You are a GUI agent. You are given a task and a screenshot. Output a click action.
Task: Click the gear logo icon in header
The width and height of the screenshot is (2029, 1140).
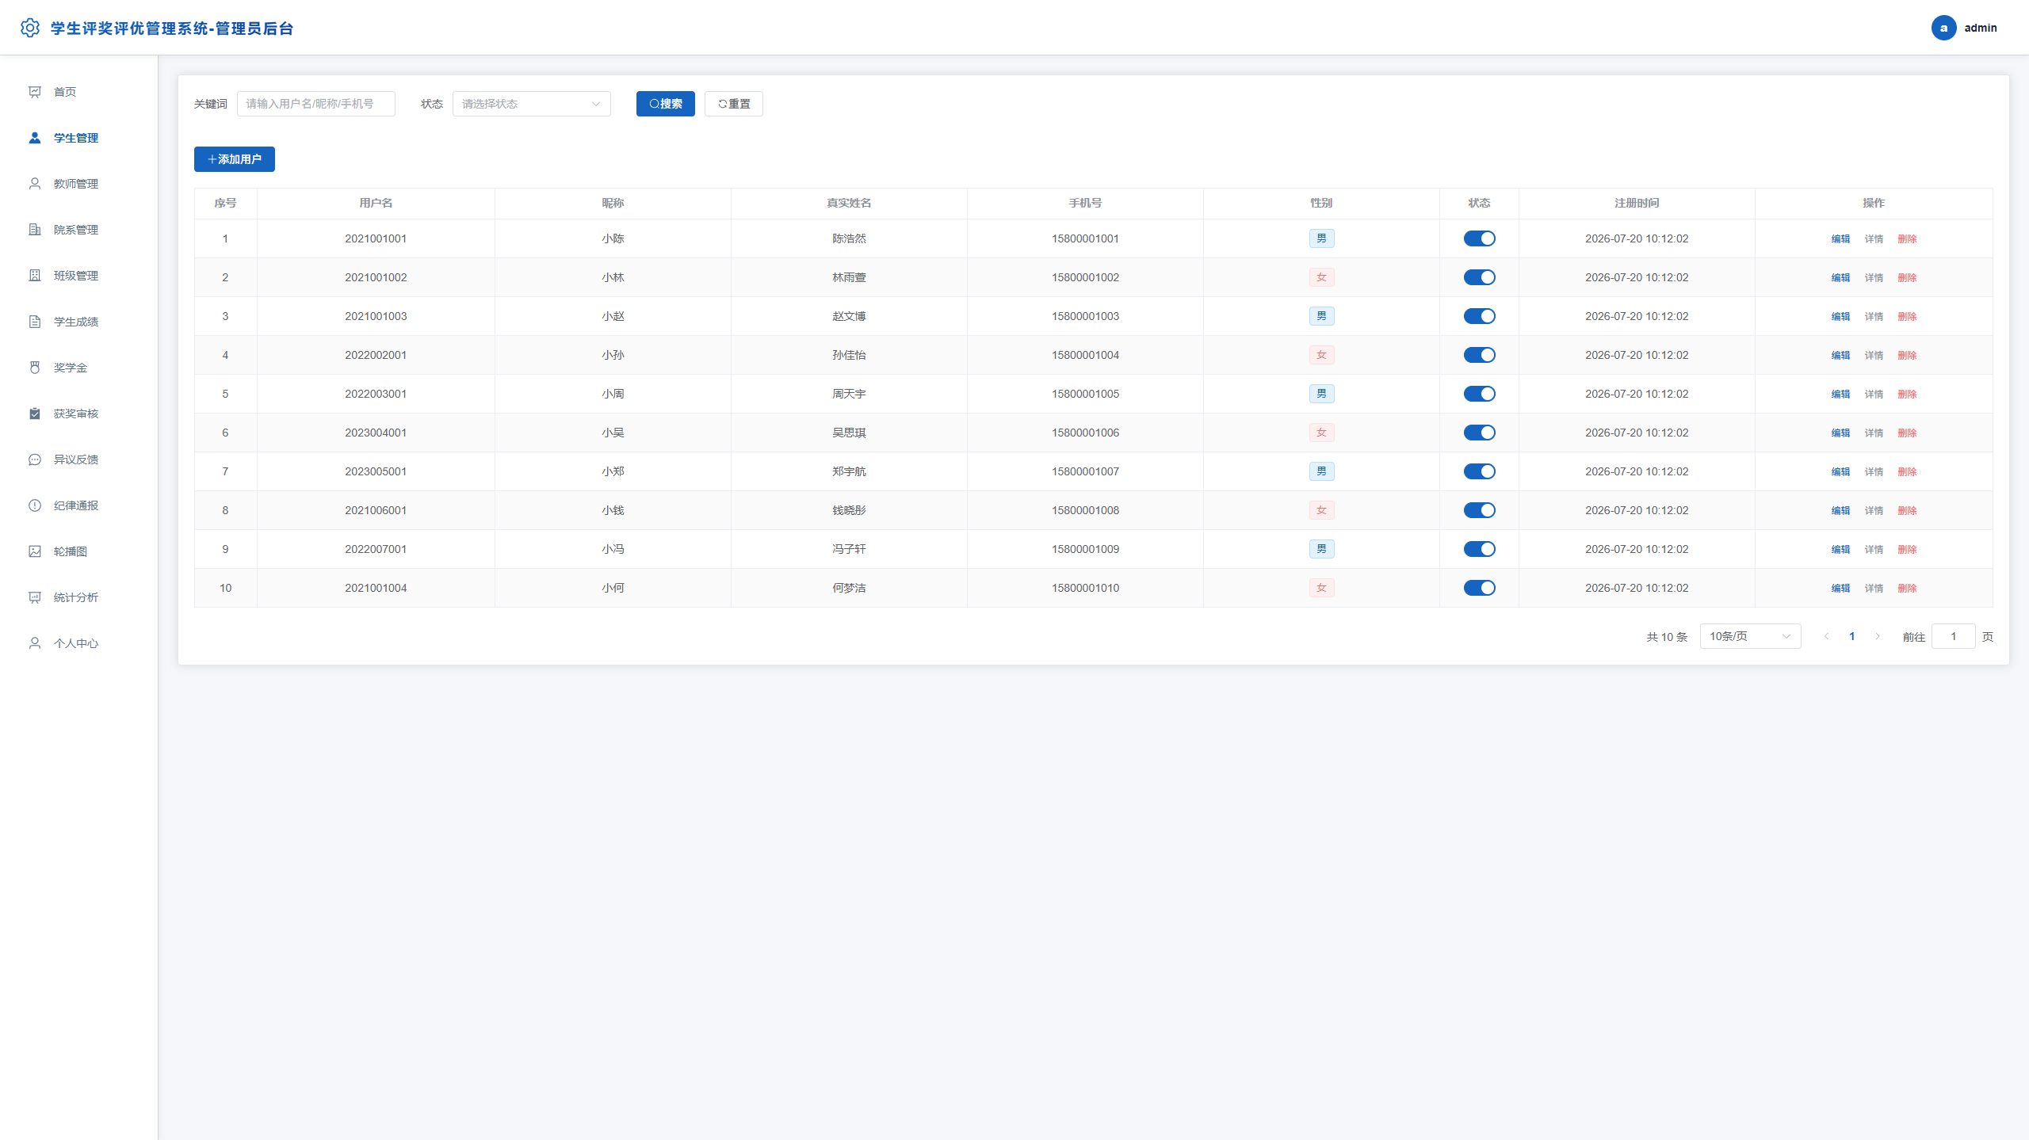[x=30, y=28]
